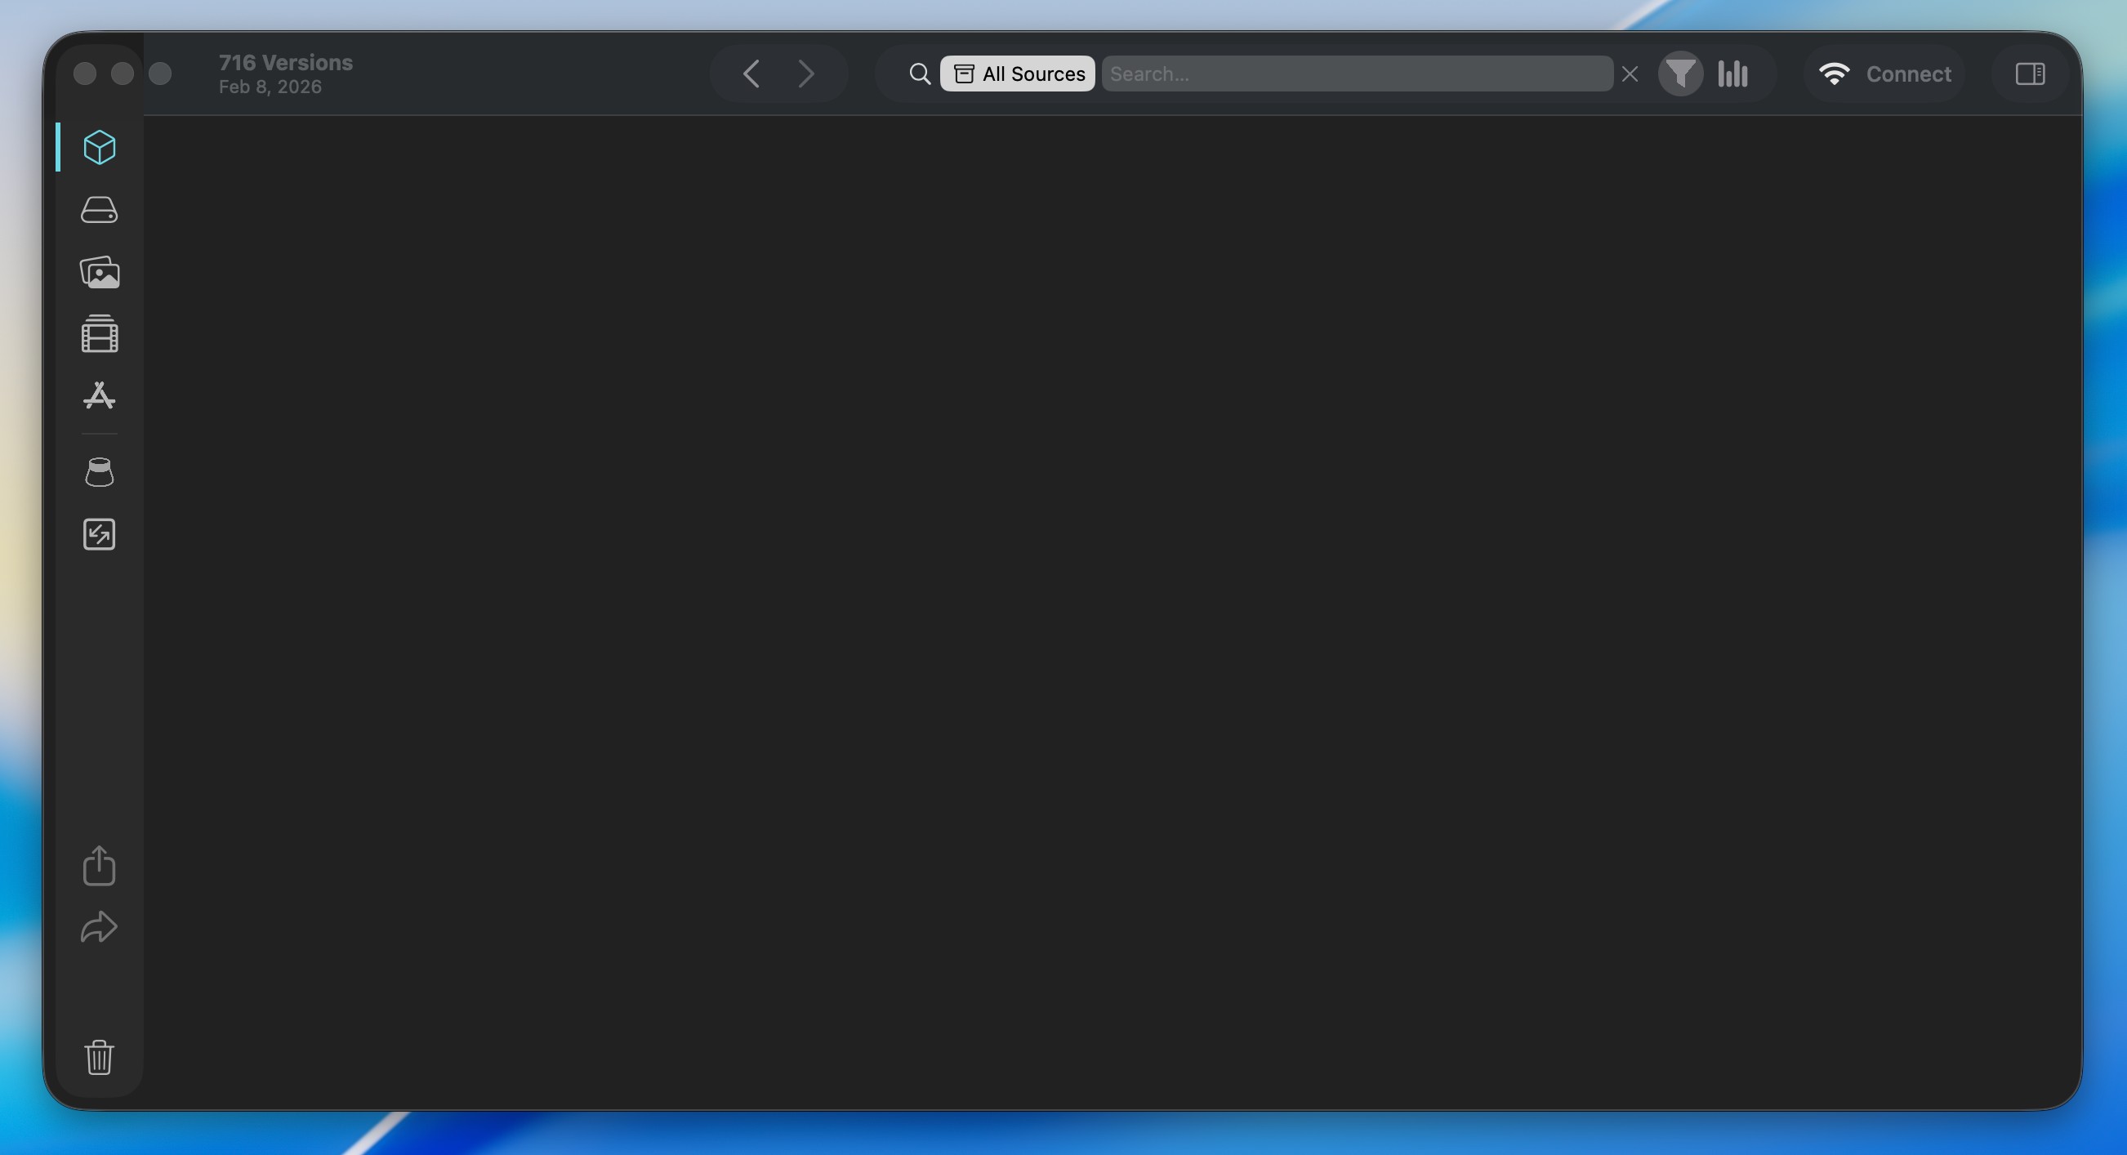This screenshot has width=2127, height=1155.
Task: Open the disk drive section in sidebar
Action: [x=99, y=210]
